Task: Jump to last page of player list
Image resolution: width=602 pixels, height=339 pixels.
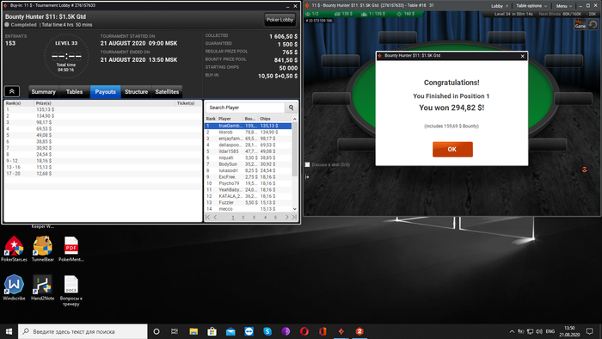Action: (x=294, y=218)
